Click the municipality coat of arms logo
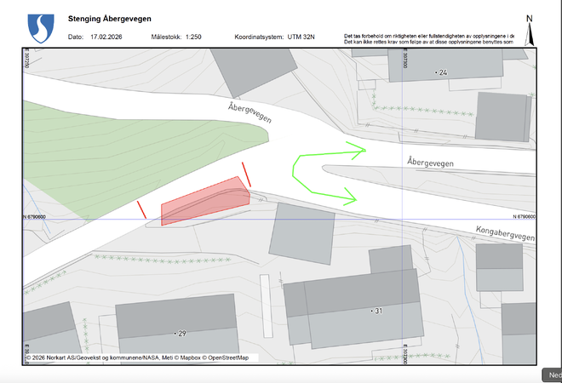Screen dimensions: 562x383 point(39,28)
